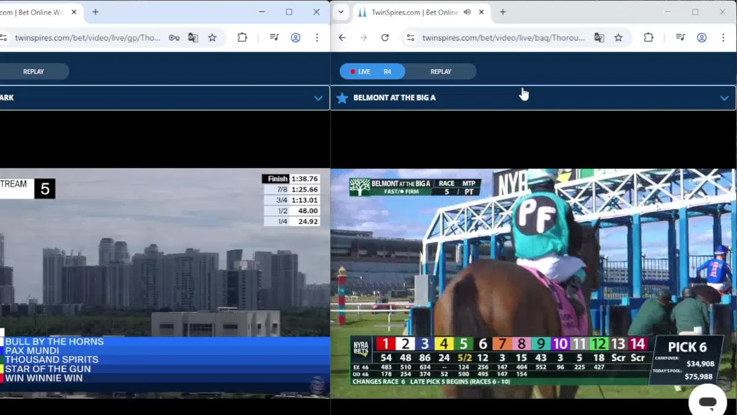Click THOUSAND SPIRITS entry

(x=52, y=360)
